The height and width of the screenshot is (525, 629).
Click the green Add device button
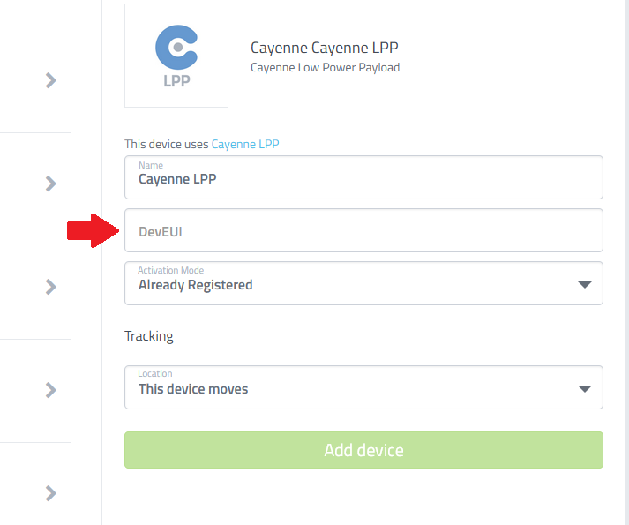pos(363,450)
